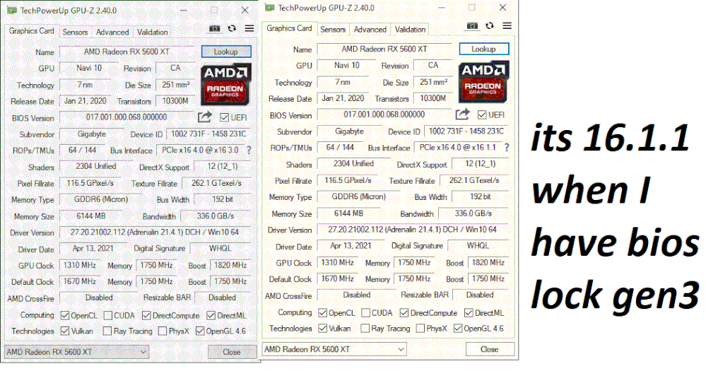The image size is (706, 371).
Task: Click Lookup button in right window
Action: (483, 49)
